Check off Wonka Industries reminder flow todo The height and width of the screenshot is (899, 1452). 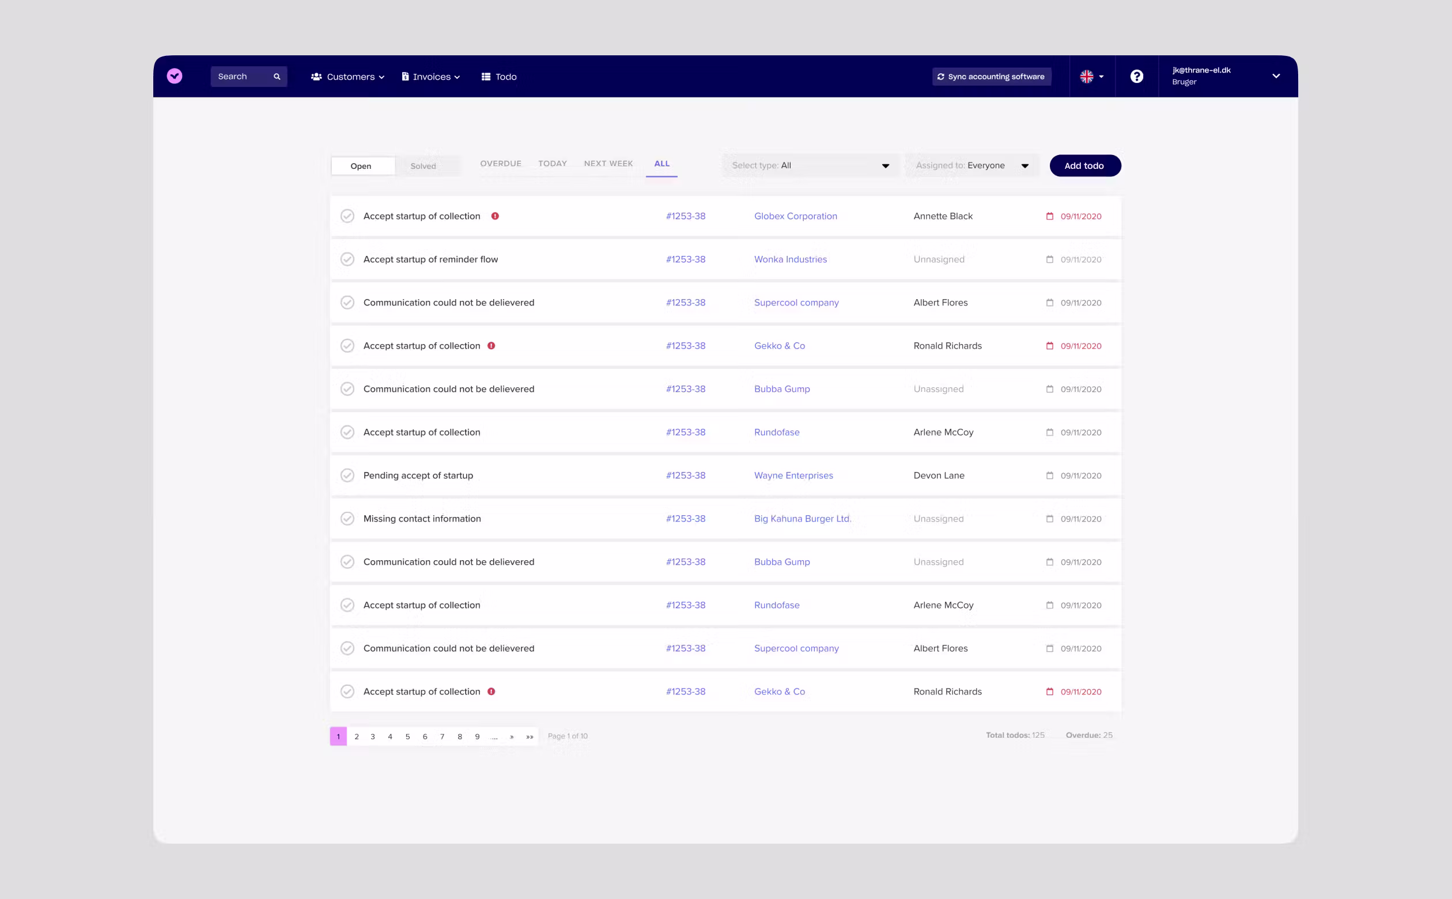pyautogui.click(x=347, y=260)
